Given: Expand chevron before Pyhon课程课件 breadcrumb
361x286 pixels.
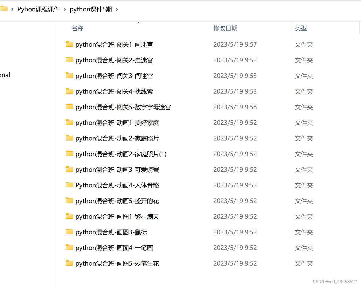Looking at the screenshot, I should click(x=12, y=9).
